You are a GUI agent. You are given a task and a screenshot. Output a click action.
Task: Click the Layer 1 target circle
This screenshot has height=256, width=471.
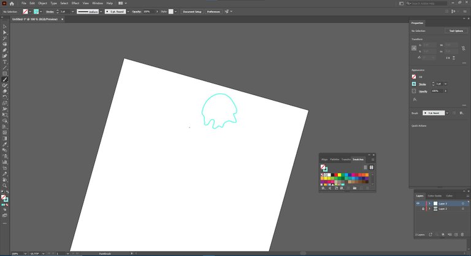coord(463,204)
